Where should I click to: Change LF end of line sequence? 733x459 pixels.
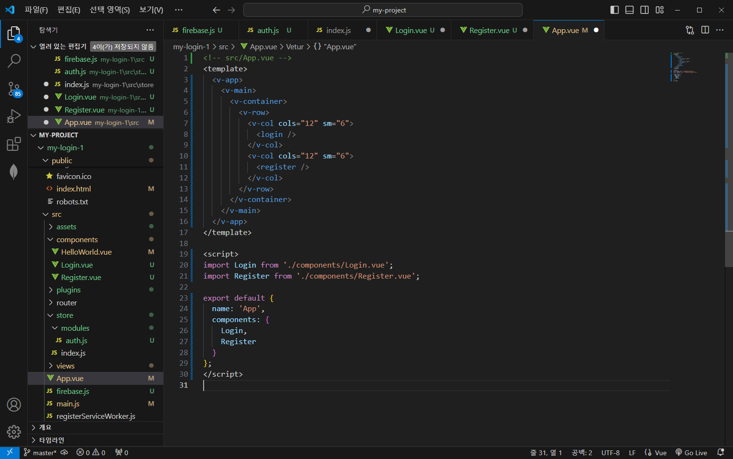pos(632,452)
